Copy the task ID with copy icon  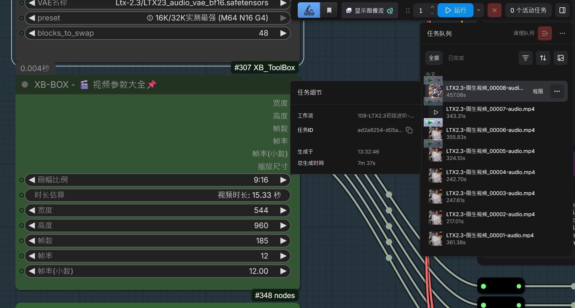click(409, 130)
